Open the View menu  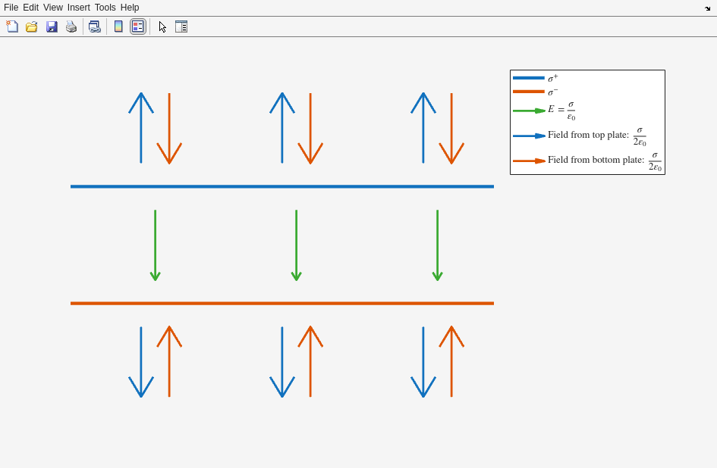pyautogui.click(x=53, y=8)
